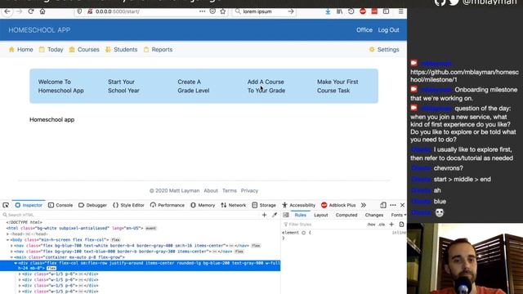Image resolution: width=523 pixels, height=294 pixels.
Task: Open the Library icon in browser toolbar
Action: click(340, 11)
